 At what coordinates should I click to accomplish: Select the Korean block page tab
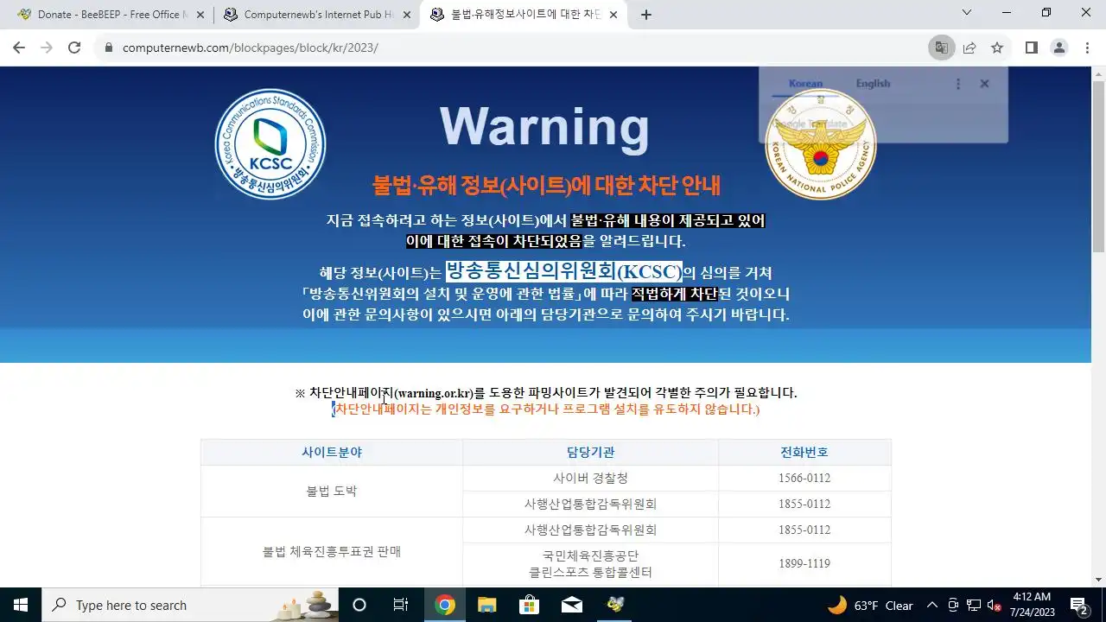[524, 15]
